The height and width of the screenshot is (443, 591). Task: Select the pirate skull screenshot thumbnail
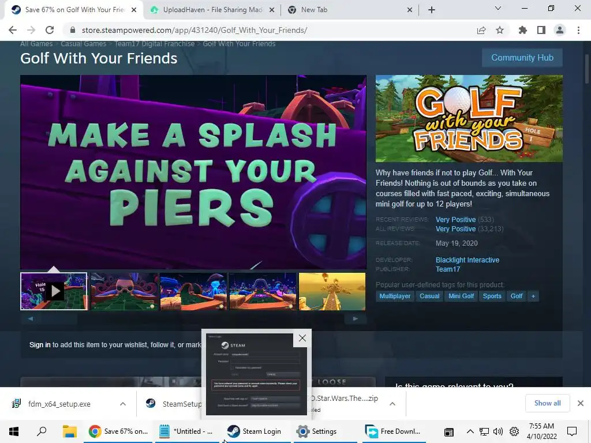[x=125, y=291]
